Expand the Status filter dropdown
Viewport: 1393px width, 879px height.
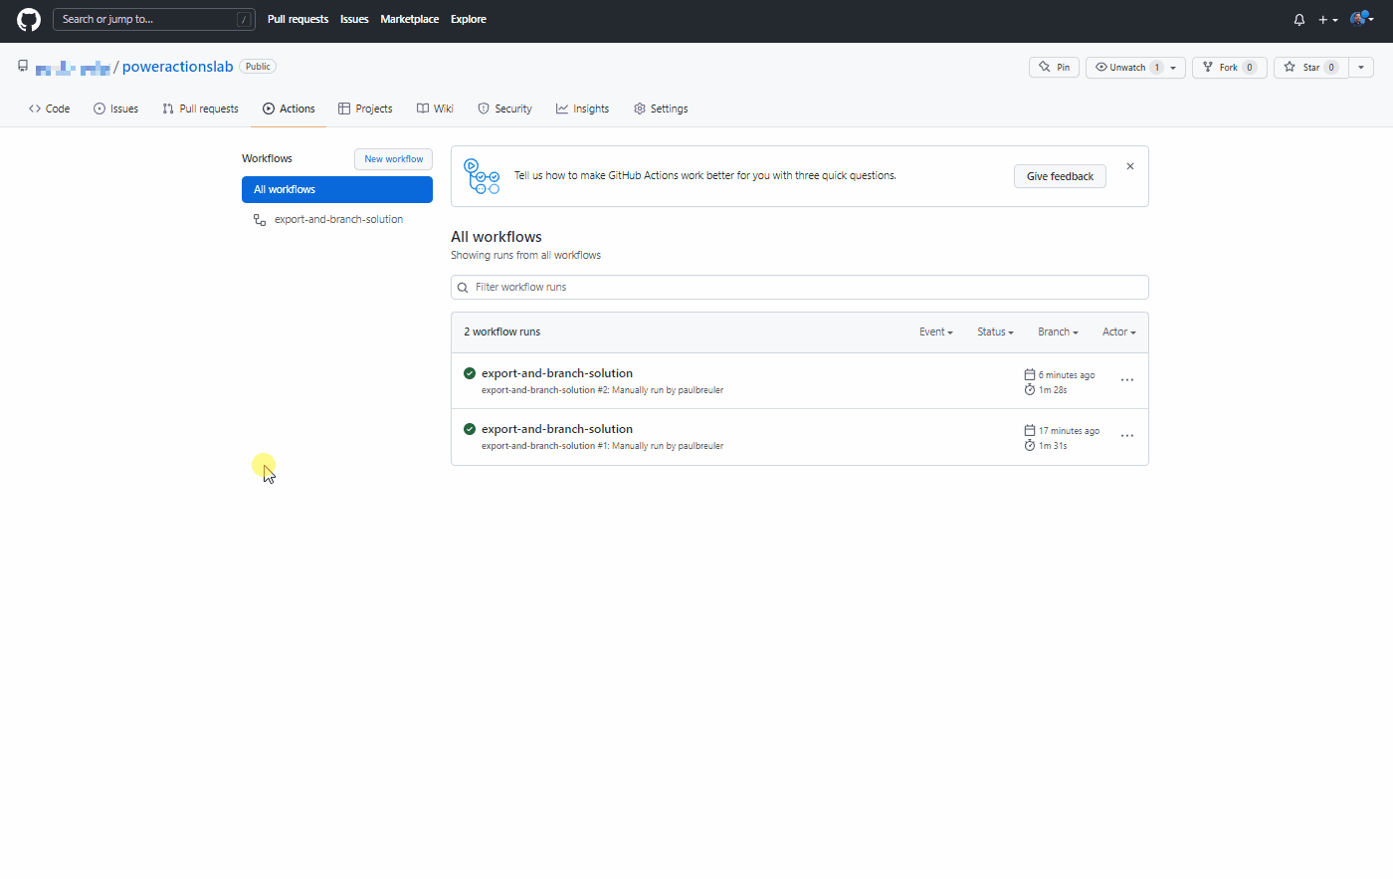[x=995, y=332]
